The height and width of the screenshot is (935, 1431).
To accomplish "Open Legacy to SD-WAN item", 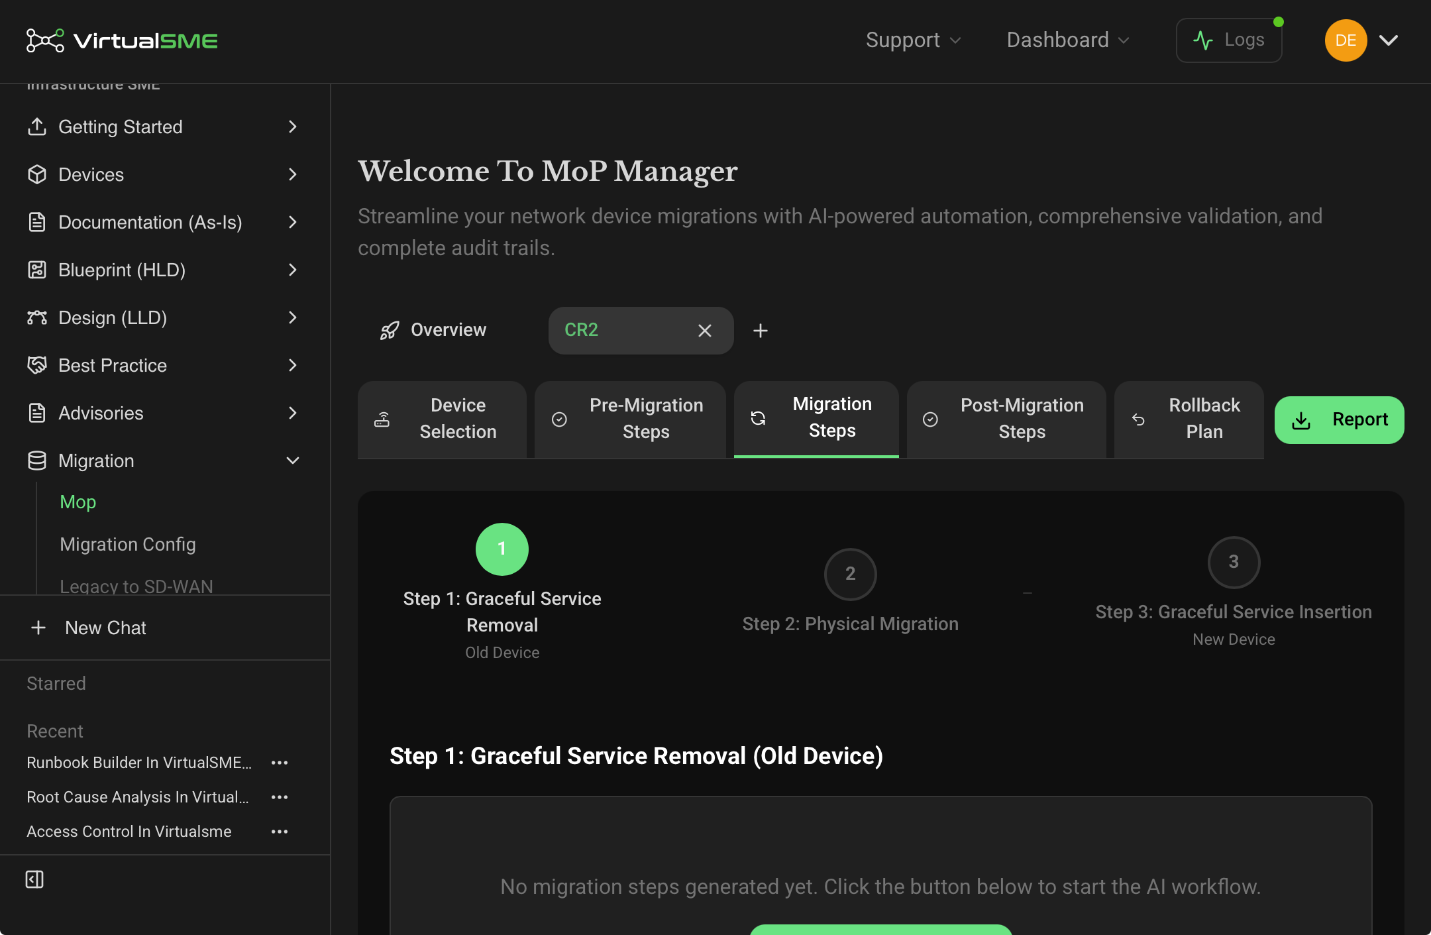I will click(x=136, y=586).
